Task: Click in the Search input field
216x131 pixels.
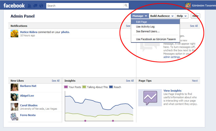Action: point(85,6)
